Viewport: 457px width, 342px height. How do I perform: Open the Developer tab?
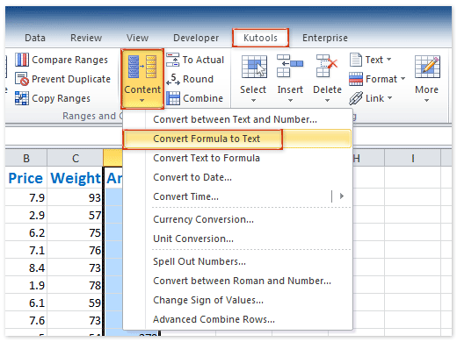coord(196,38)
